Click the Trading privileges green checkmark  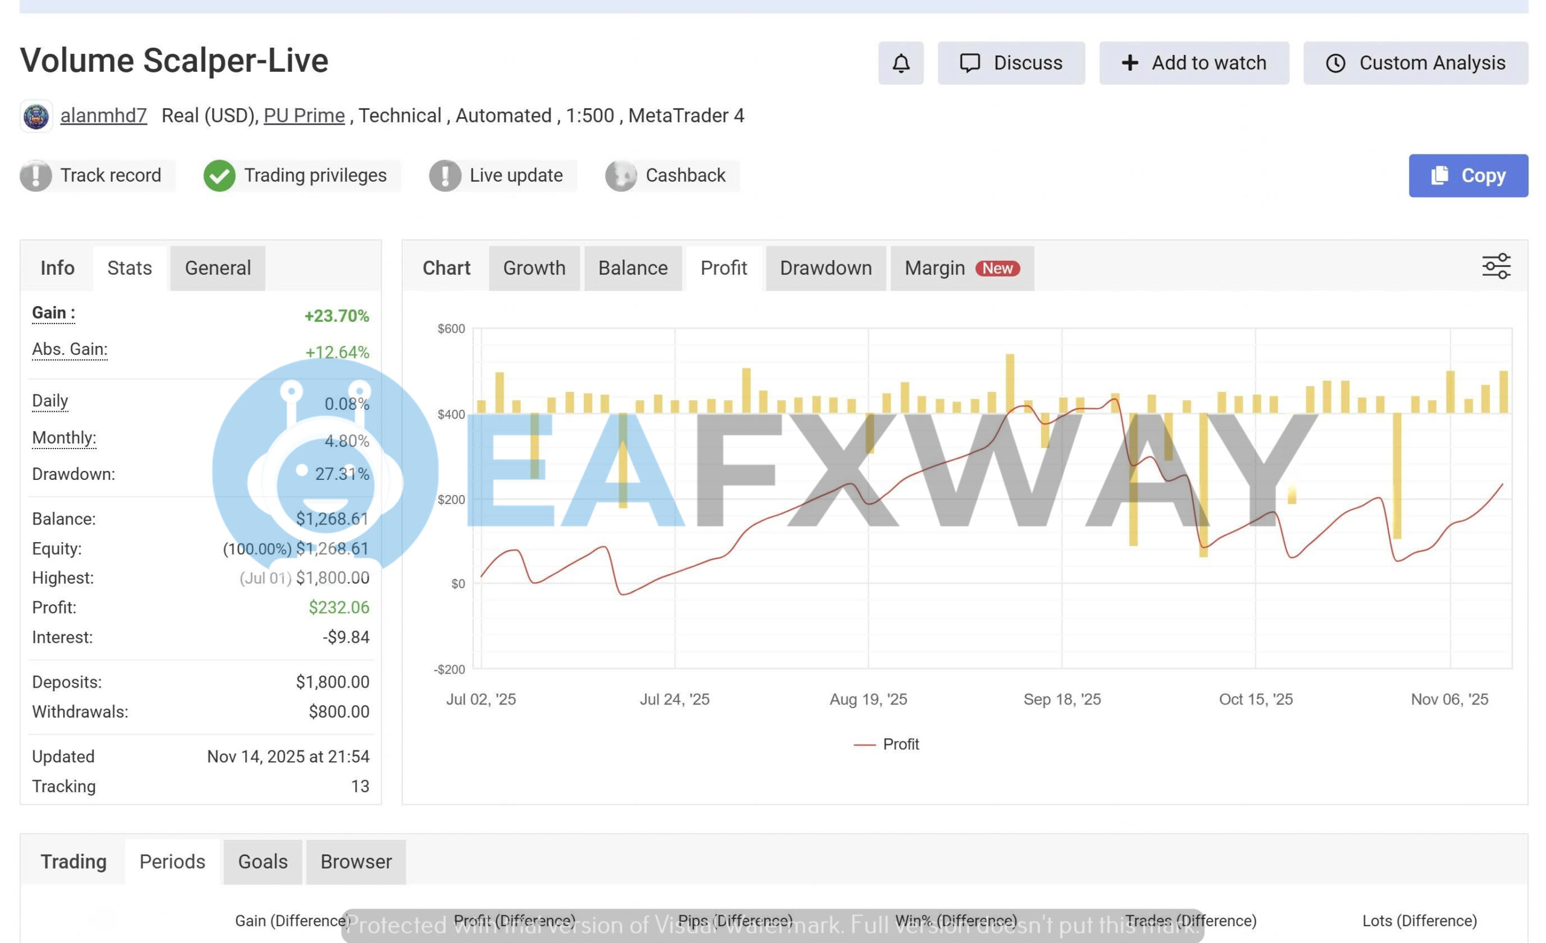coord(219,176)
